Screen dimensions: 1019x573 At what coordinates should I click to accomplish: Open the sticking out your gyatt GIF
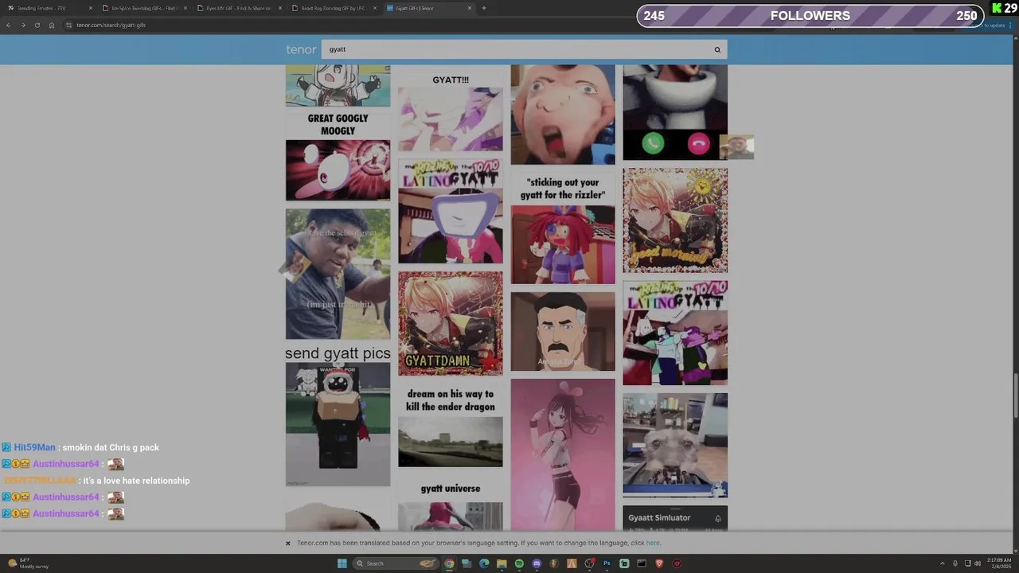[563, 230]
